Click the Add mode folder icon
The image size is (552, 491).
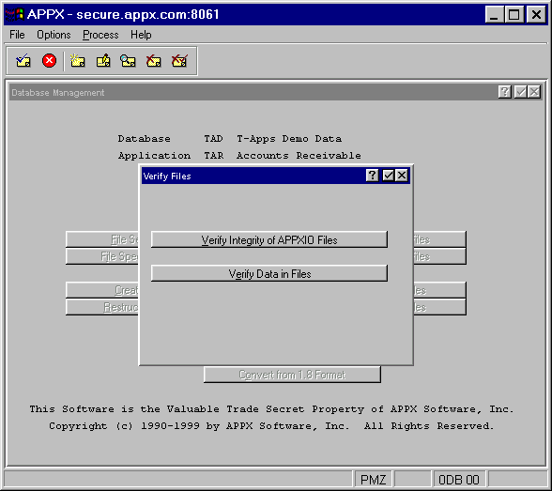(x=77, y=61)
